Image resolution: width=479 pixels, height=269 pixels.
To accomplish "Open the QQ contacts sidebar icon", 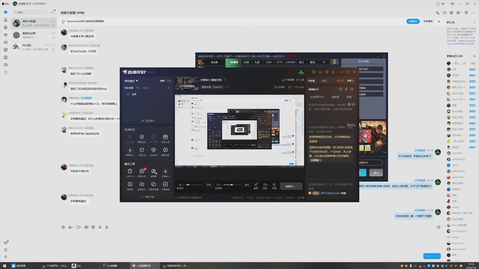I will pyautogui.click(x=5, y=20).
